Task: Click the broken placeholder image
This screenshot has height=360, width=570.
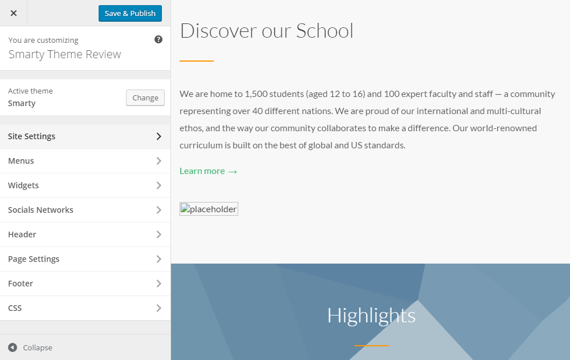Action: [x=209, y=209]
